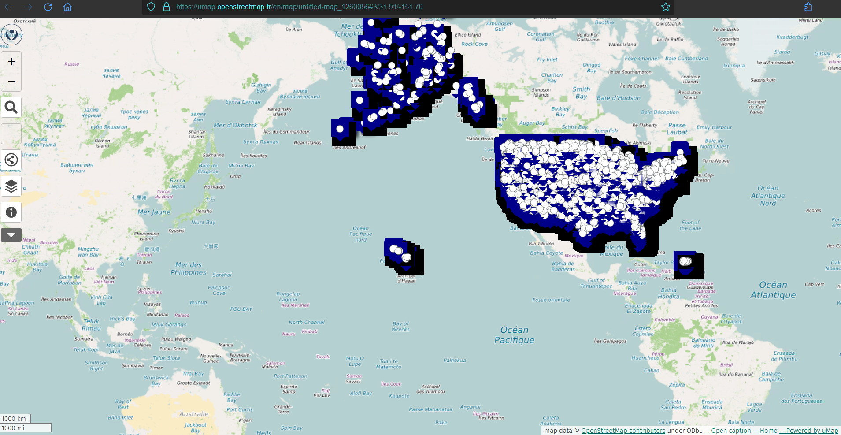Click the Bay of Wrecks label
This screenshot has height=435, width=841.
[x=400, y=326]
